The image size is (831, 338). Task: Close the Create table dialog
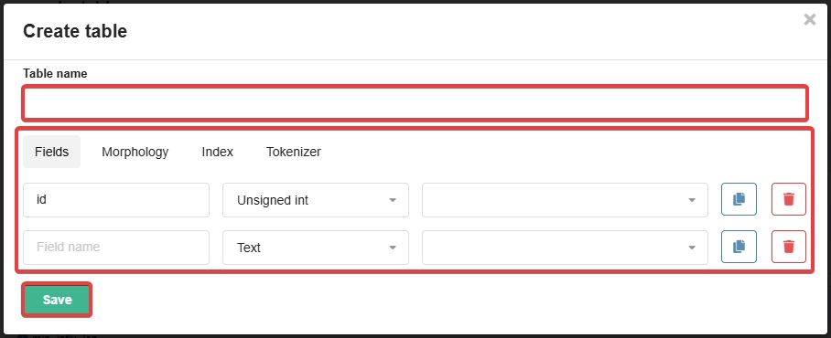pyautogui.click(x=810, y=19)
